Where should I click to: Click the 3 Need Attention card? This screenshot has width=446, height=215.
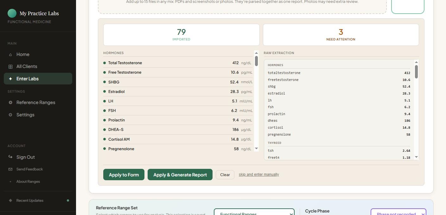[x=341, y=35]
